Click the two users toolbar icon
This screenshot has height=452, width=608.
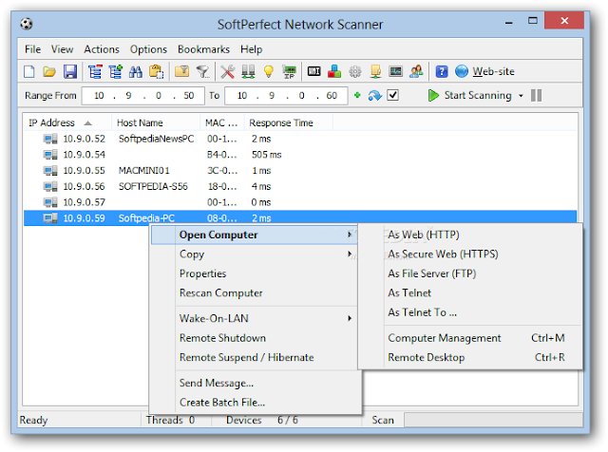(x=416, y=72)
